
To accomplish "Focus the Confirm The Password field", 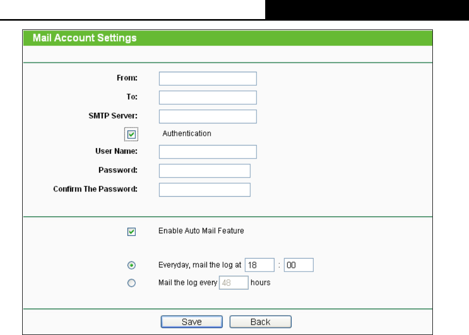I will (205, 189).
